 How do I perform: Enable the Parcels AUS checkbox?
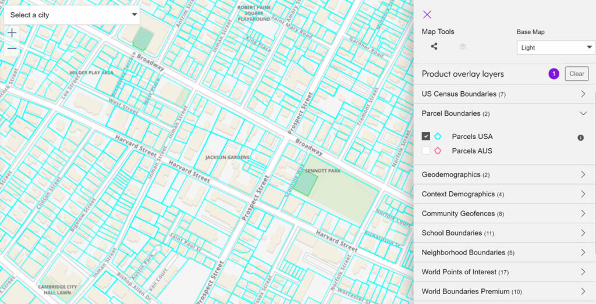426,151
